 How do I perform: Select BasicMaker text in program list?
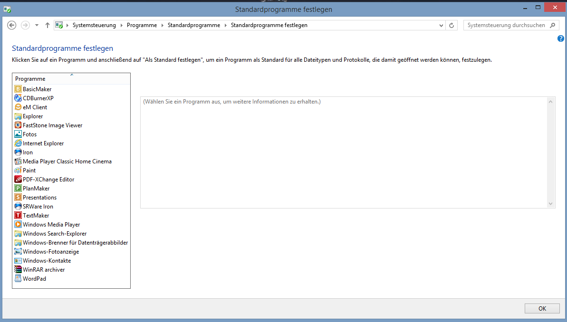tap(37, 89)
